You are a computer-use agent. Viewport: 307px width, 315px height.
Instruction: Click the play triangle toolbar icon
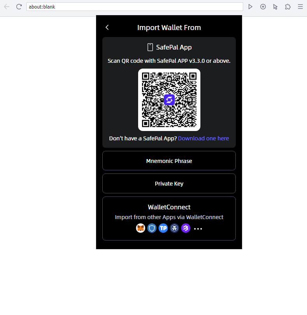(x=250, y=7)
